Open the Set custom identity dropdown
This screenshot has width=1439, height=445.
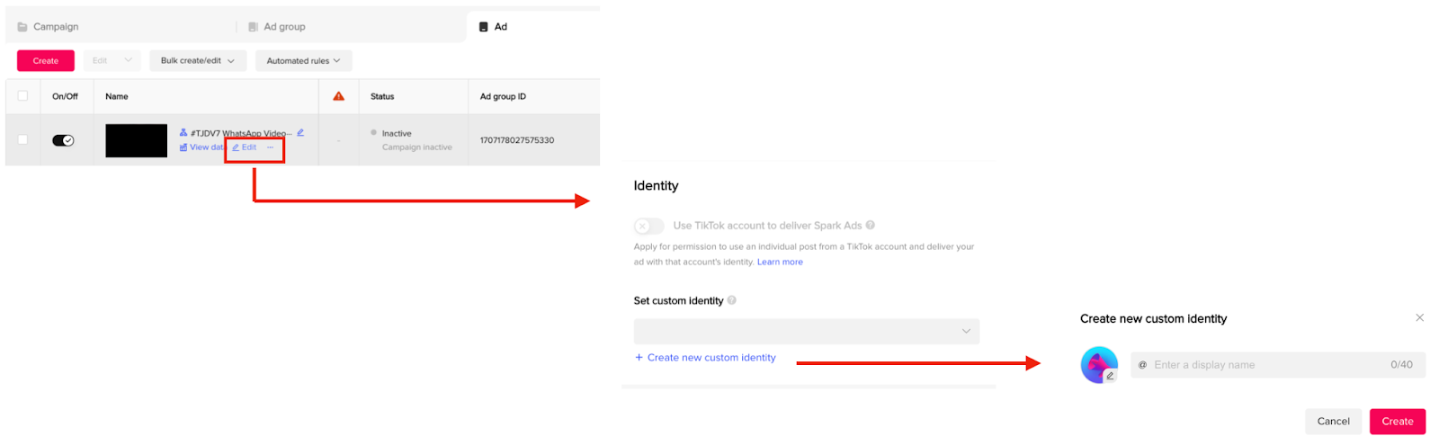point(806,331)
